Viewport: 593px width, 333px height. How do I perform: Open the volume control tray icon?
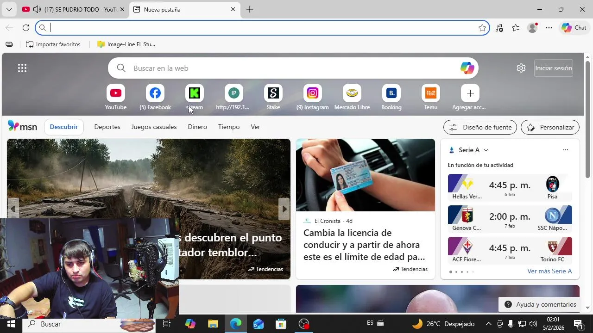tap(533, 324)
